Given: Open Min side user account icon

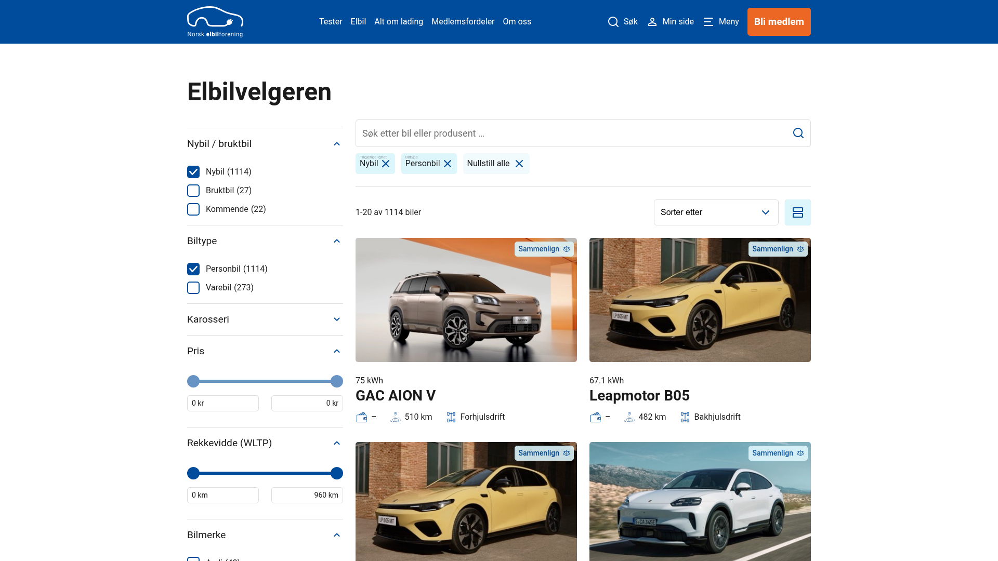Looking at the screenshot, I should point(652,22).
